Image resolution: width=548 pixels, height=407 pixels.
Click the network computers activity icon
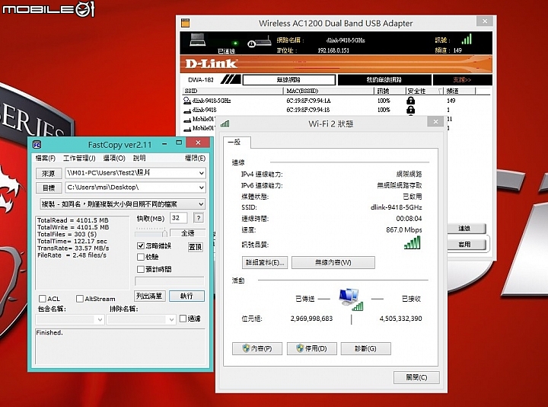click(x=351, y=299)
